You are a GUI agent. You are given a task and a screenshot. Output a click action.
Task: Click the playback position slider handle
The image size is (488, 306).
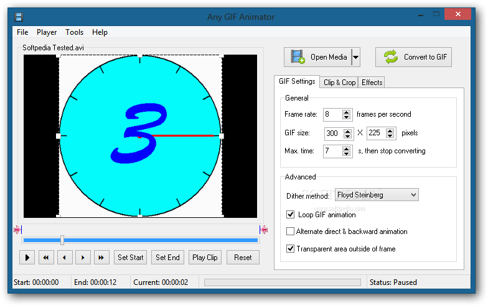[x=62, y=240]
